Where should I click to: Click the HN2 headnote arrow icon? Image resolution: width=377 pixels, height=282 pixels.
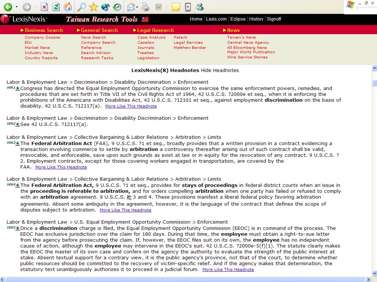18,125
